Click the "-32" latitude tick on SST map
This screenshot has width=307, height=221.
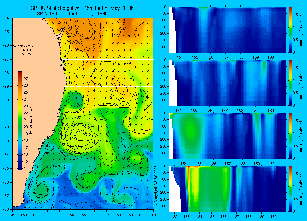point(6,127)
